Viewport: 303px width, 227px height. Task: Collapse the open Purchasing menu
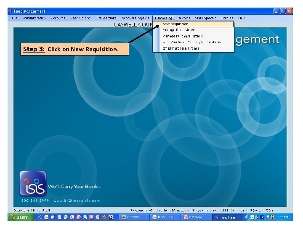click(x=163, y=18)
